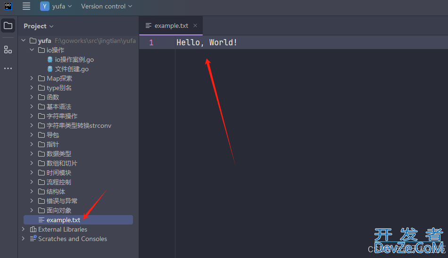Expand the 字符串类型转换strconv folder chevron
Image resolution: width=448 pixels, height=258 pixels.
tap(32, 125)
